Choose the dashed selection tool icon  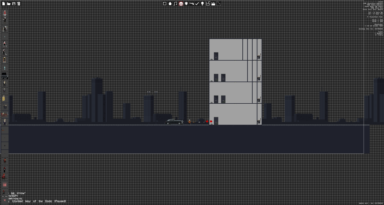pyautogui.click(x=219, y=4)
